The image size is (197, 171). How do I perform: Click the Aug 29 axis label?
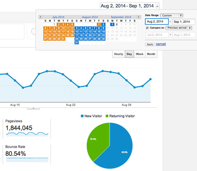point(126,105)
